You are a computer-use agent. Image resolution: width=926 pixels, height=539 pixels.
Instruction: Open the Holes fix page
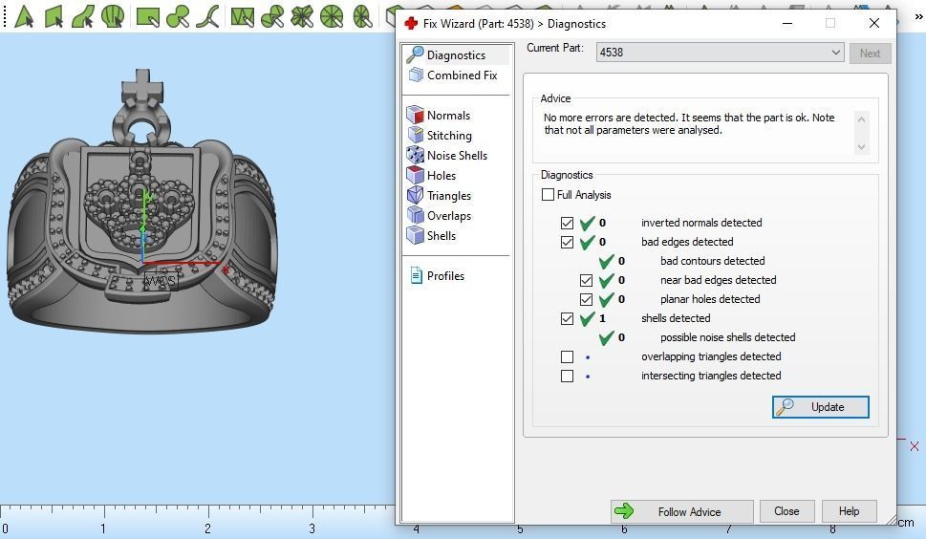[x=431, y=175]
